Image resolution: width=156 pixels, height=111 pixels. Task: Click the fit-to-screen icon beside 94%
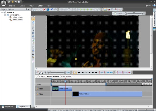pos(115,14)
